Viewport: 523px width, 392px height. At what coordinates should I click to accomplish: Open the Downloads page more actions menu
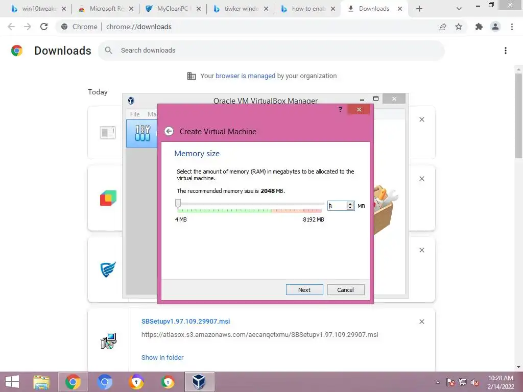coord(506,51)
